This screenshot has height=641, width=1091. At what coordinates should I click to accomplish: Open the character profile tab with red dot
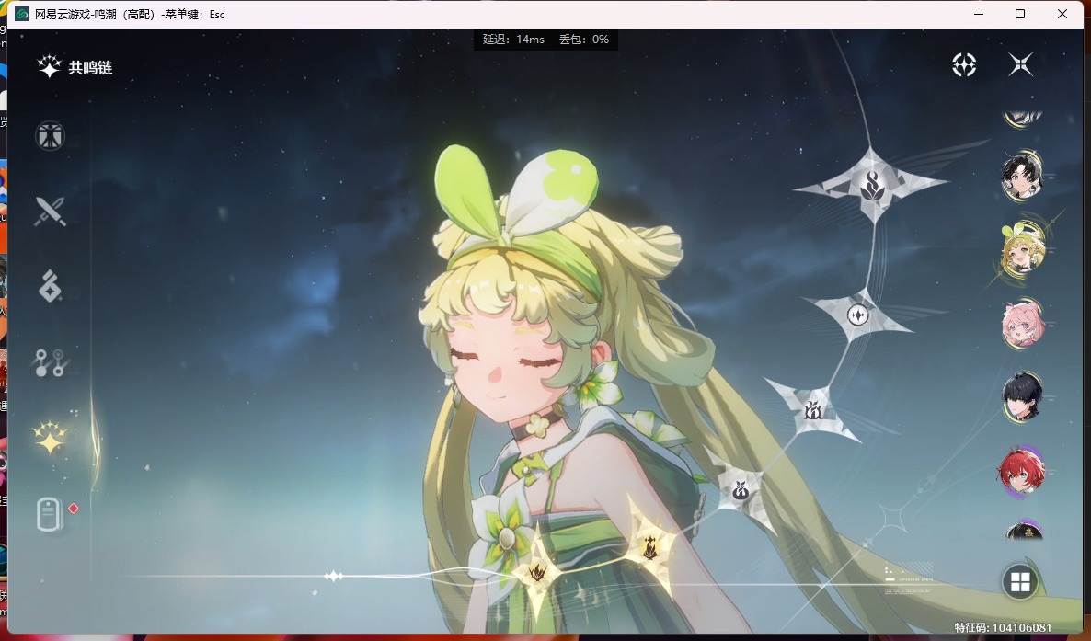pos(50,514)
